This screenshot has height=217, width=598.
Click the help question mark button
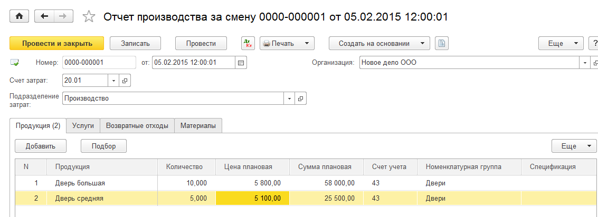[593, 44]
